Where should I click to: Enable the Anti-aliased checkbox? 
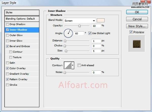(x=79, y=65)
